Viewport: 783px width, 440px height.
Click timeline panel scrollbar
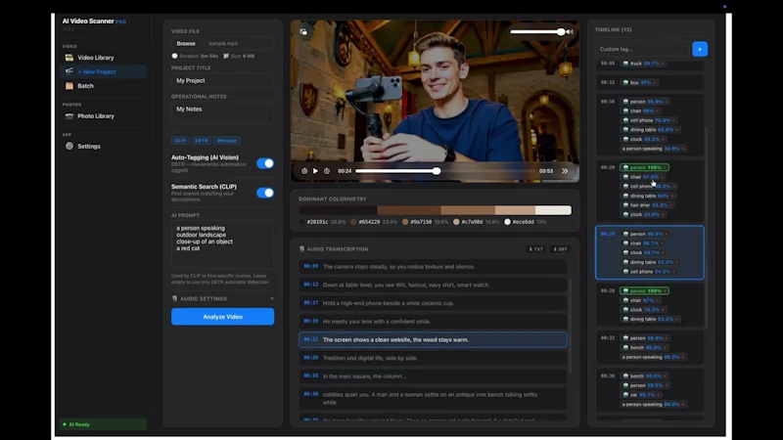707,227
